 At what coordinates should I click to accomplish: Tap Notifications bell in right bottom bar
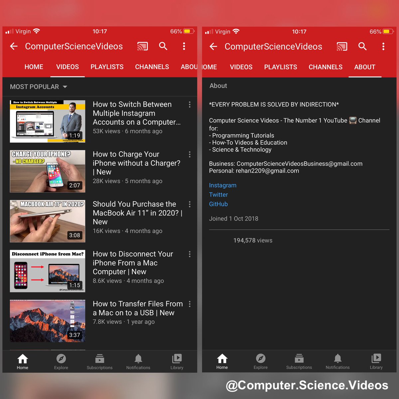[338, 358]
